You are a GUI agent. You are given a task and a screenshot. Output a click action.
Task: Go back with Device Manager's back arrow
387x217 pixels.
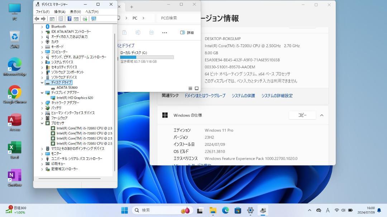(x=37, y=19)
